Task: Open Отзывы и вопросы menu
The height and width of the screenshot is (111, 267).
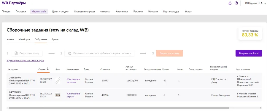Action: click(x=85, y=12)
